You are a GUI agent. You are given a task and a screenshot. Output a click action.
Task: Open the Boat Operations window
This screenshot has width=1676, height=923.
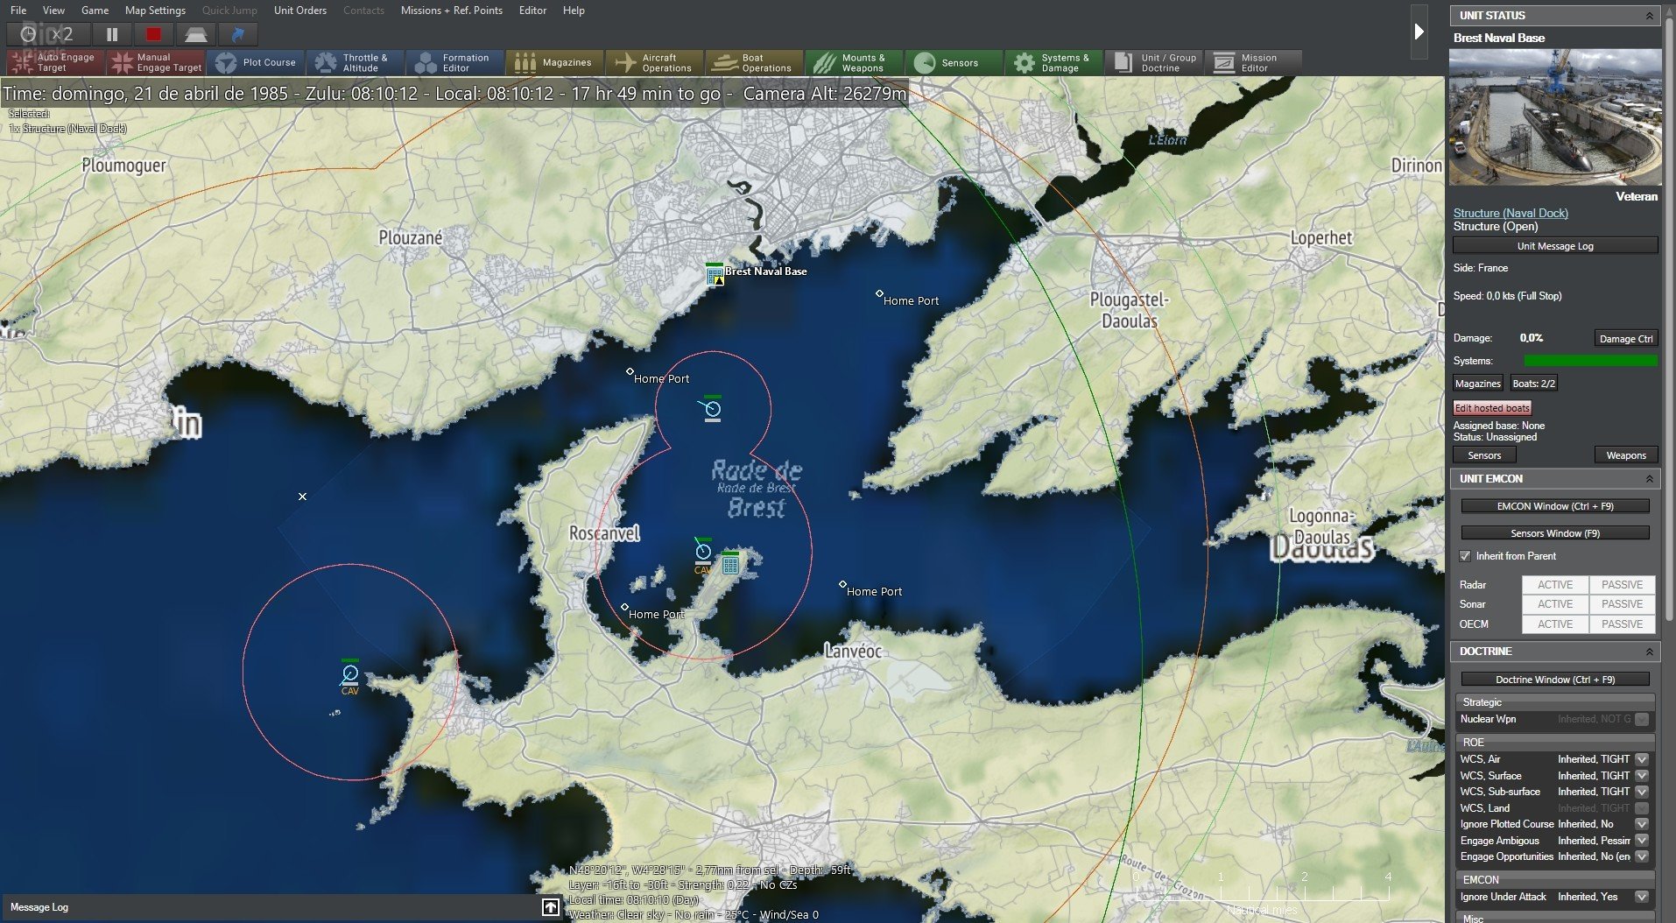(x=754, y=62)
